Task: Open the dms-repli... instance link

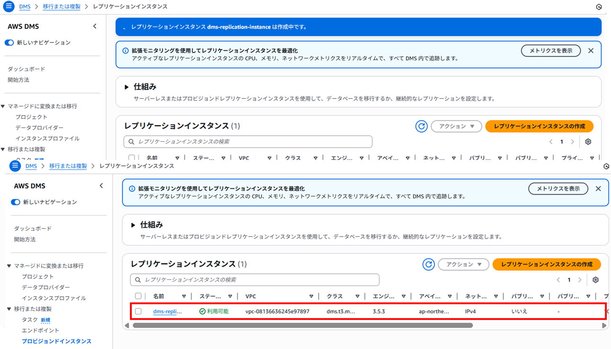Action: point(167,312)
